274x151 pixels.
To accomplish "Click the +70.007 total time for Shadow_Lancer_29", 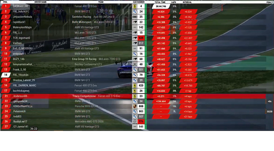I will pyautogui.click(x=161, y=80).
